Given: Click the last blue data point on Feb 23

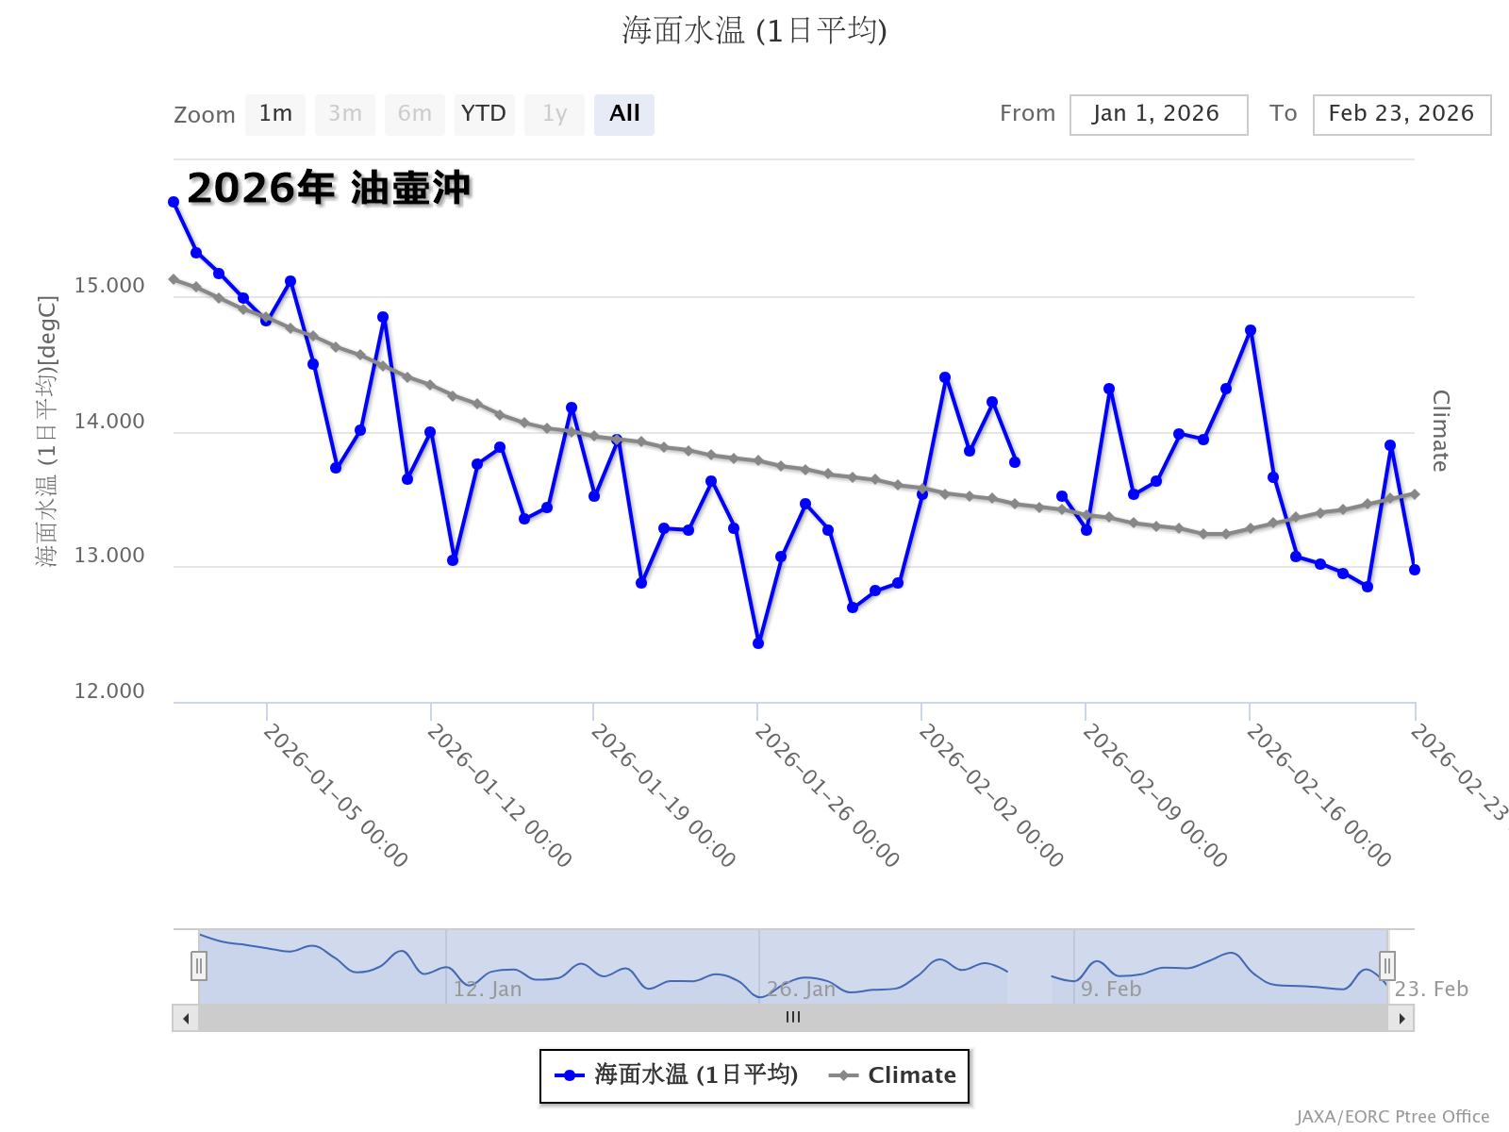Looking at the screenshot, I should 1415,570.
